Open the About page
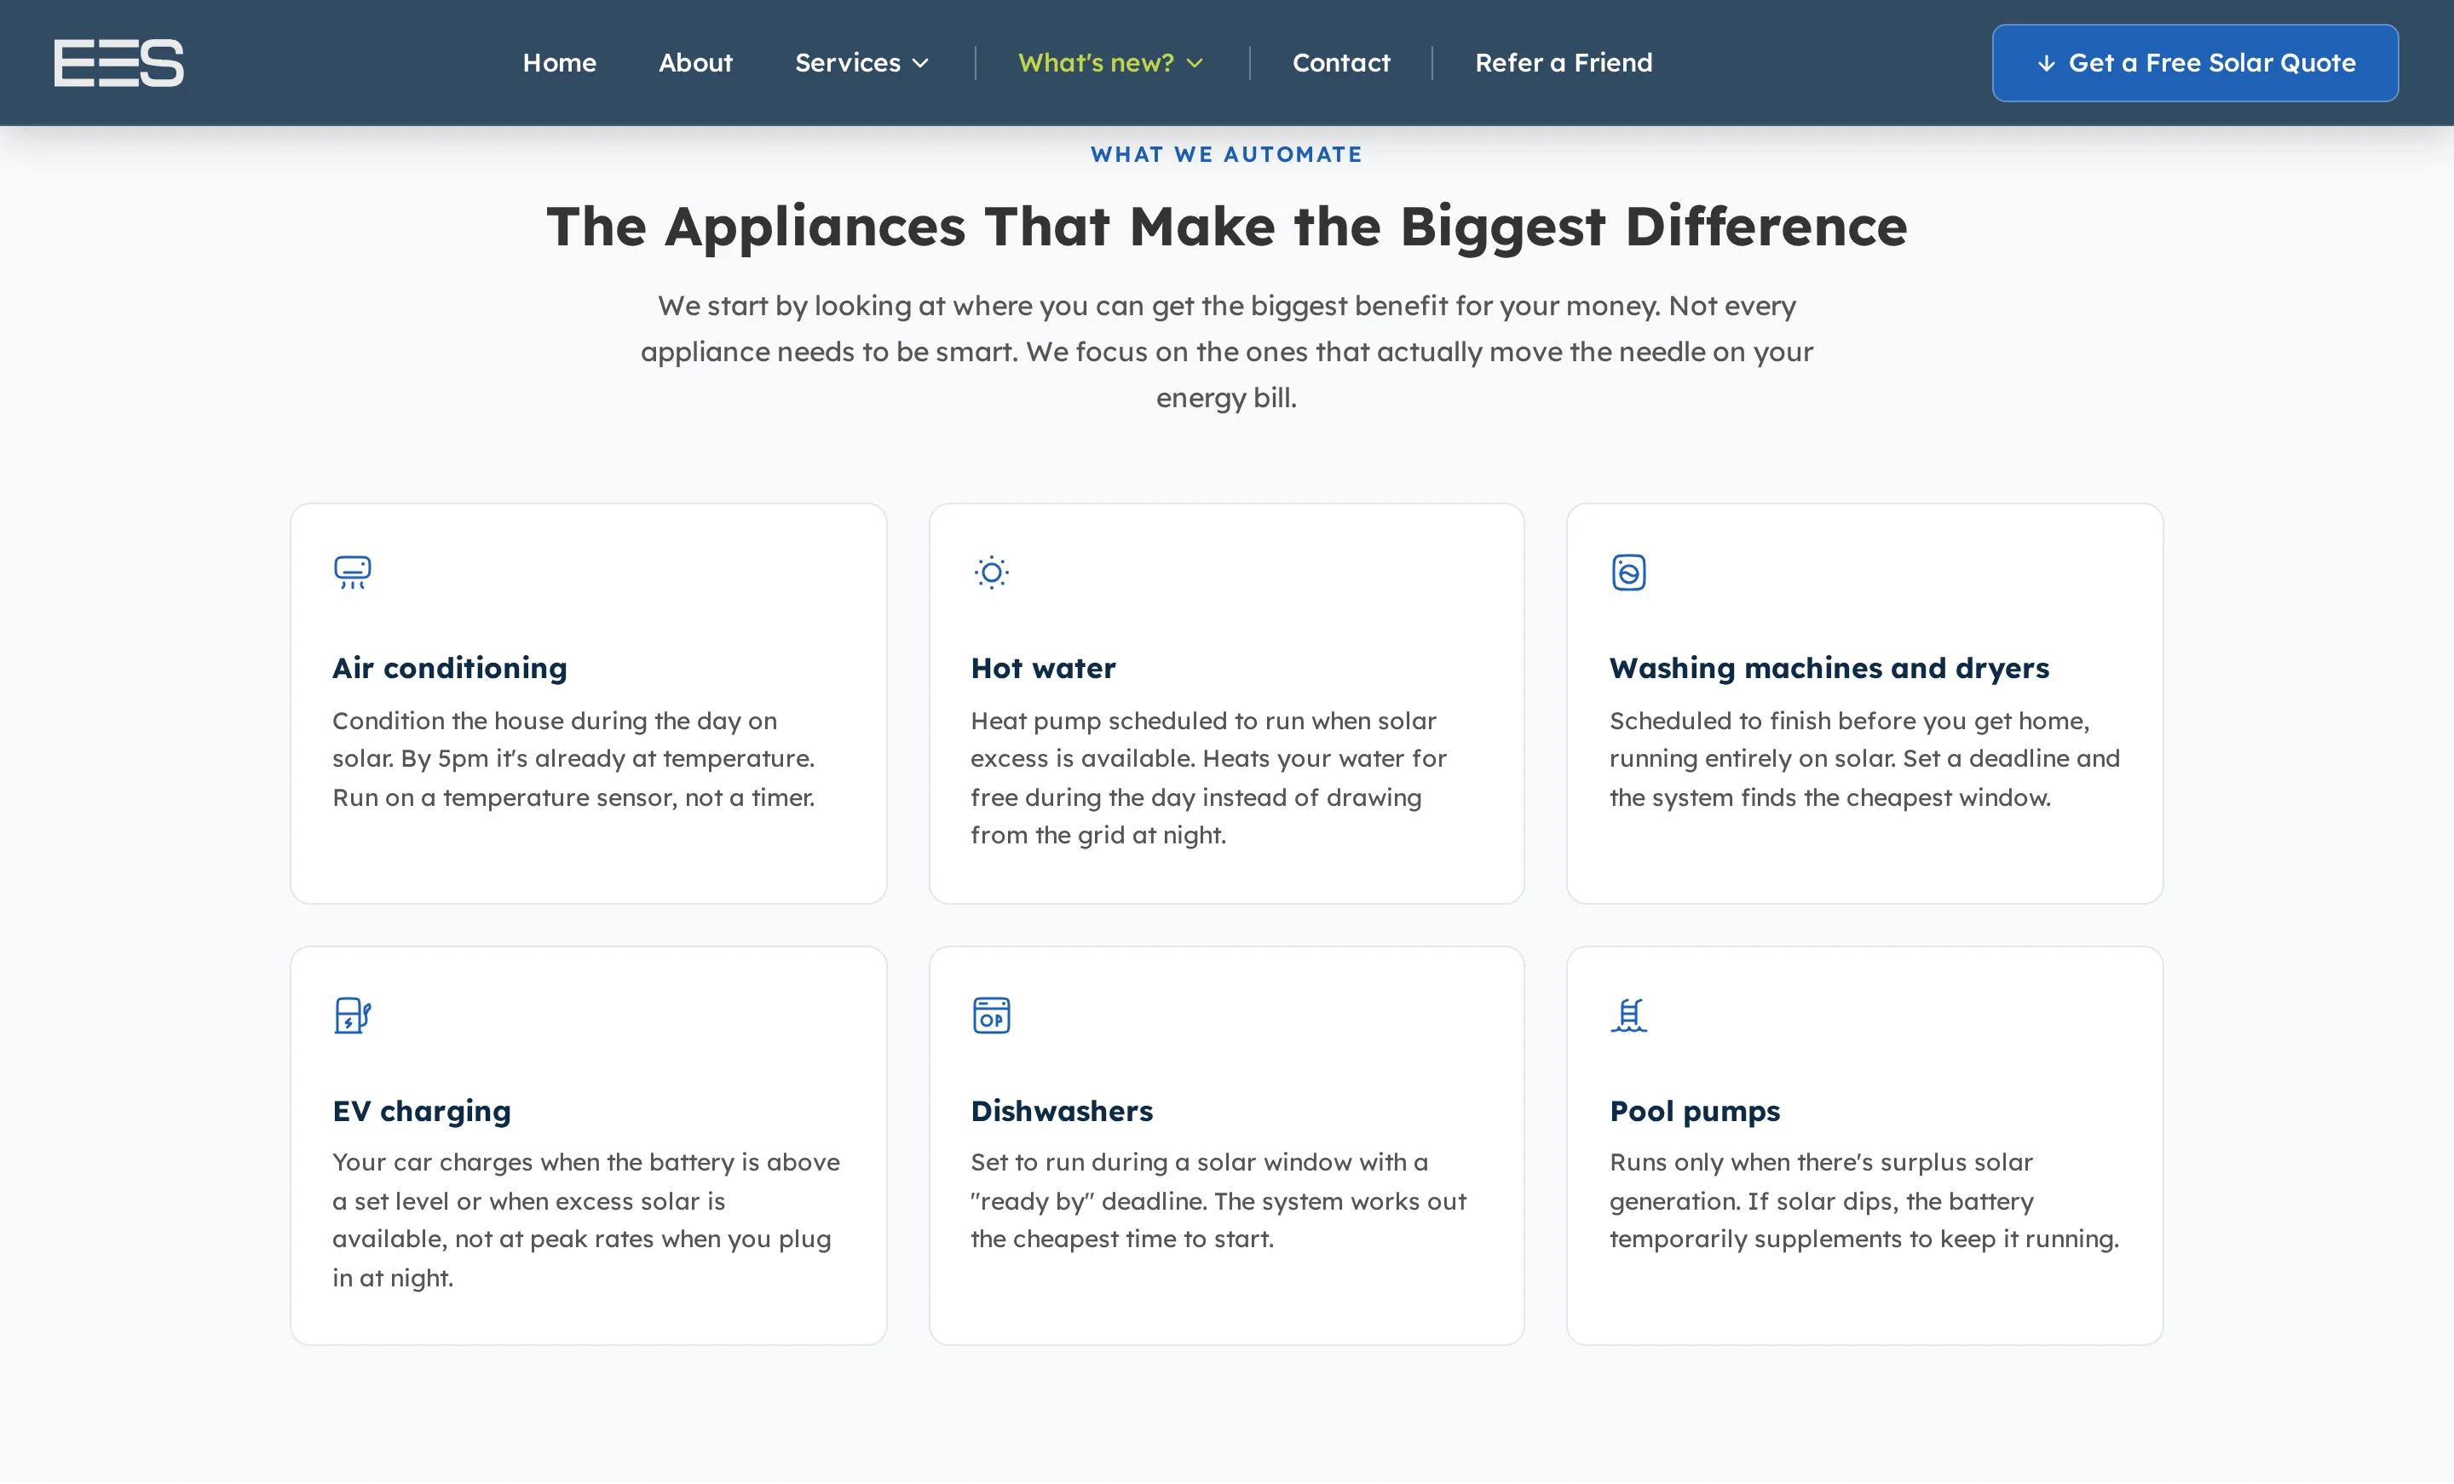 [x=695, y=63]
